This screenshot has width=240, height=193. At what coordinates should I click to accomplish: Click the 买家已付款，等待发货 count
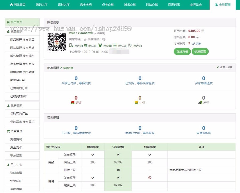(76, 78)
